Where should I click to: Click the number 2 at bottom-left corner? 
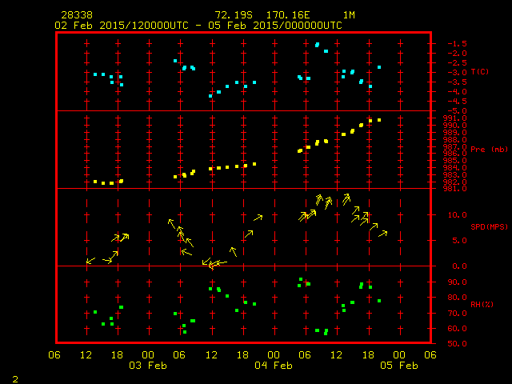pyautogui.click(x=15, y=378)
